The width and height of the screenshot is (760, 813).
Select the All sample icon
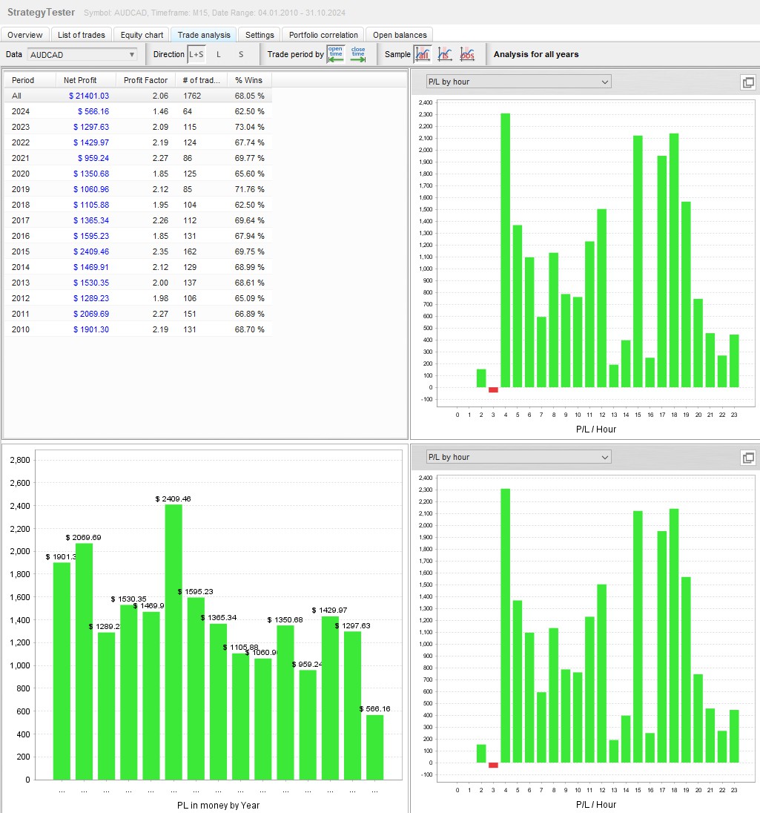(x=423, y=54)
